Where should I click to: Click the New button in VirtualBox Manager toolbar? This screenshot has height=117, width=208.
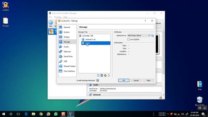[51, 23]
